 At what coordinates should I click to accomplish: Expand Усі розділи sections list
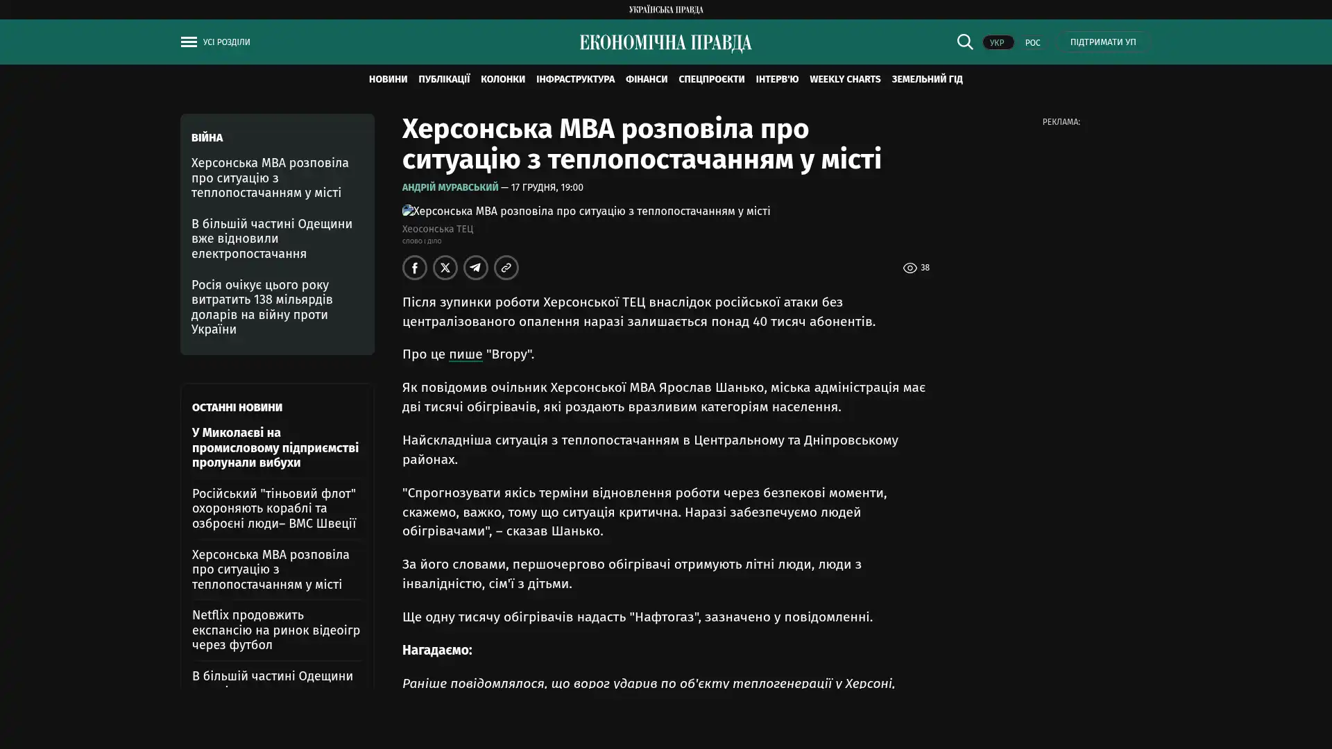(x=226, y=42)
